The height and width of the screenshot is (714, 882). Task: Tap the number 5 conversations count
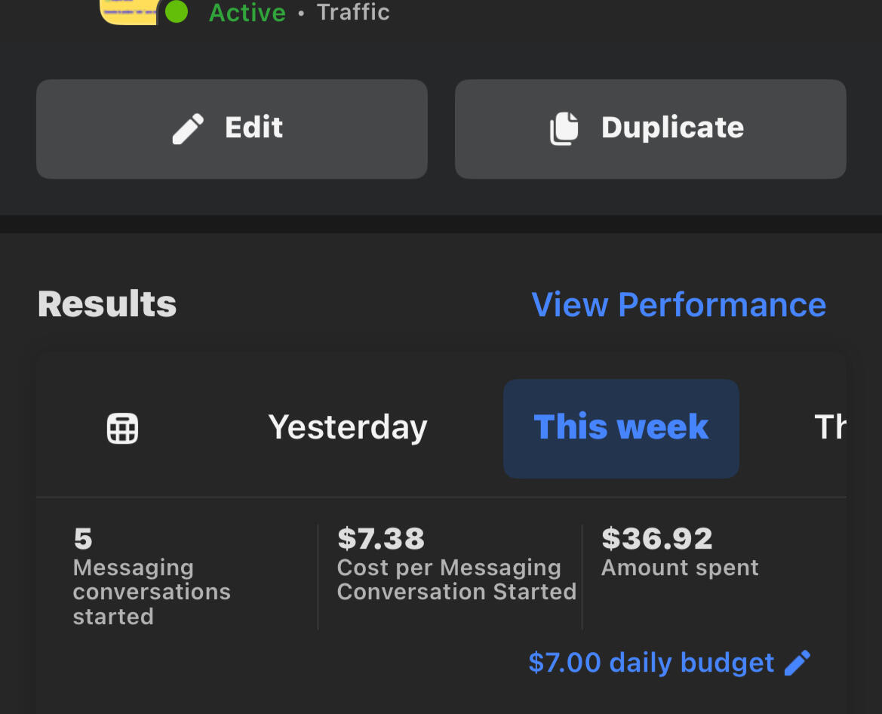click(83, 539)
